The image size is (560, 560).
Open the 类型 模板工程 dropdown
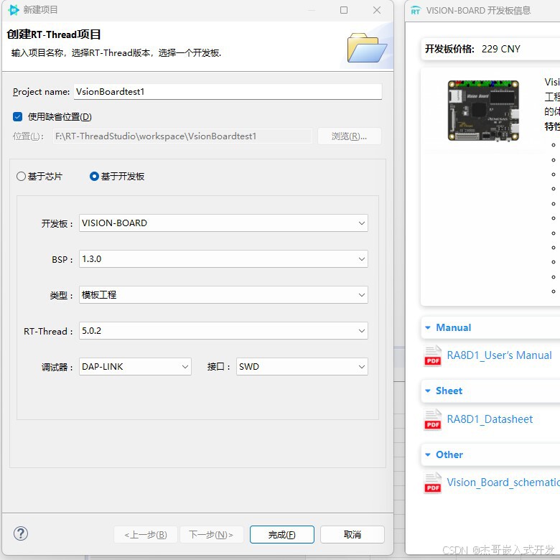pos(223,294)
